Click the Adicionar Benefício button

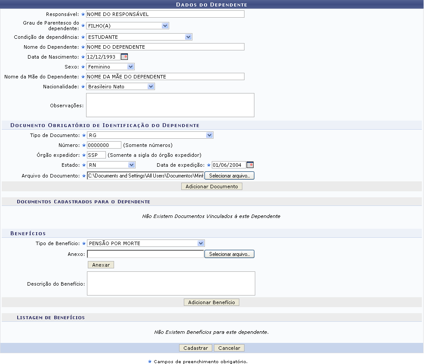(211, 302)
